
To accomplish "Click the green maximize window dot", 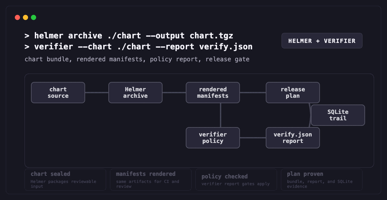I will [34, 17].
